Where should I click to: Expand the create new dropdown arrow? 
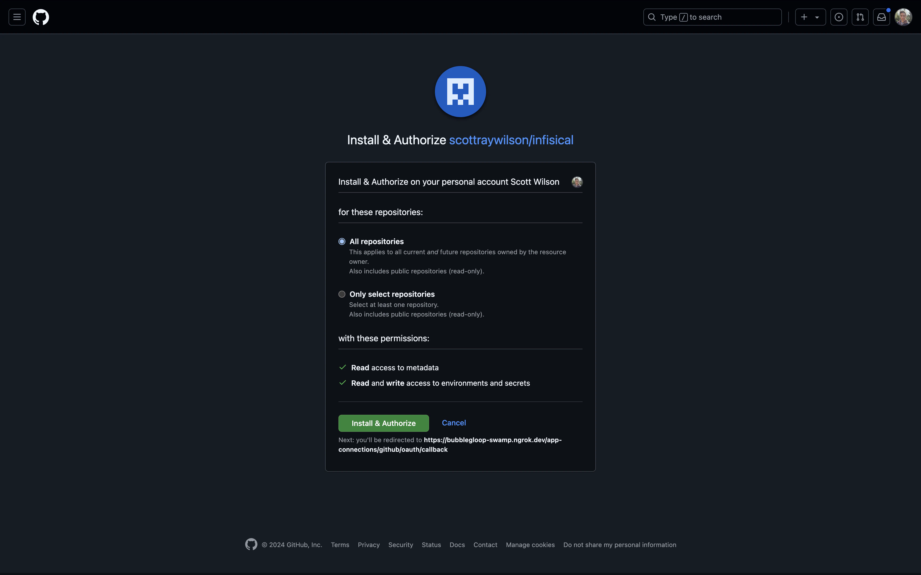tap(817, 17)
